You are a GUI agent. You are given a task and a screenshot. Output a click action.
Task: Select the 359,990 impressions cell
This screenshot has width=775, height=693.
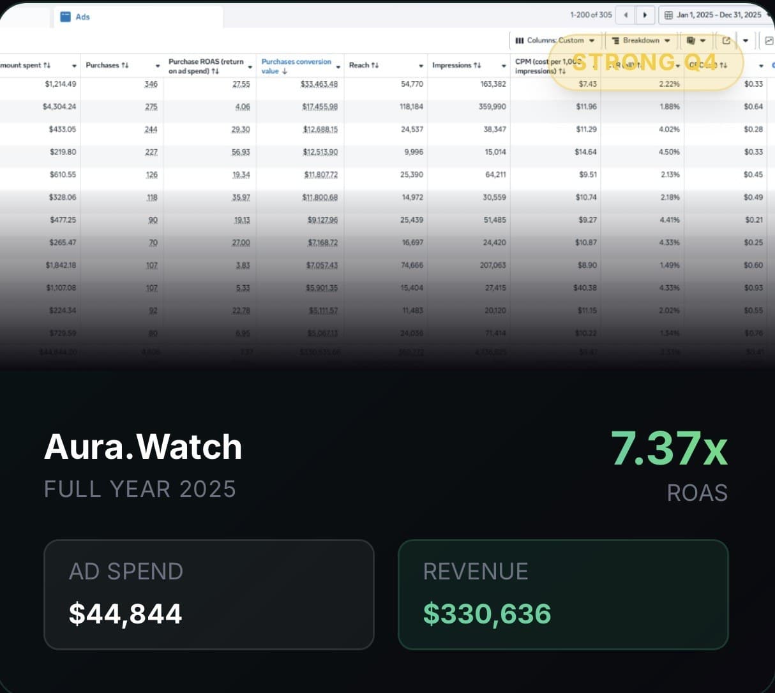click(492, 107)
